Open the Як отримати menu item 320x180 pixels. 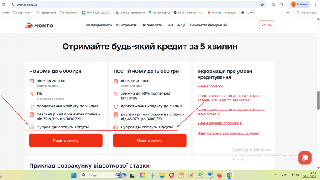coord(127,25)
